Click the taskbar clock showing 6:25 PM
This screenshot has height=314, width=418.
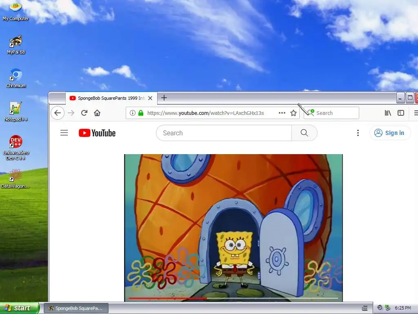pyautogui.click(x=402, y=308)
